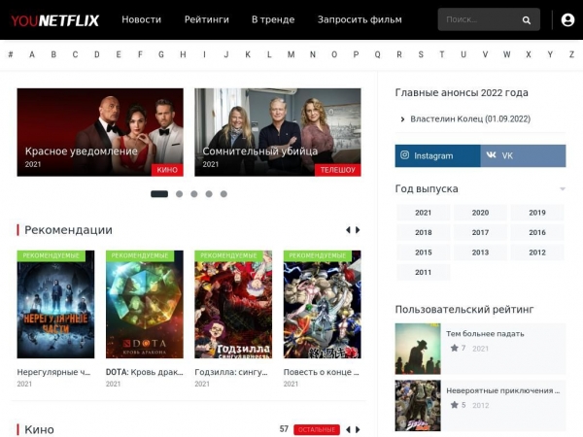583x437 pixels.
Task: Open the Сомнительный убийца featured banner
Action: click(278, 132)
